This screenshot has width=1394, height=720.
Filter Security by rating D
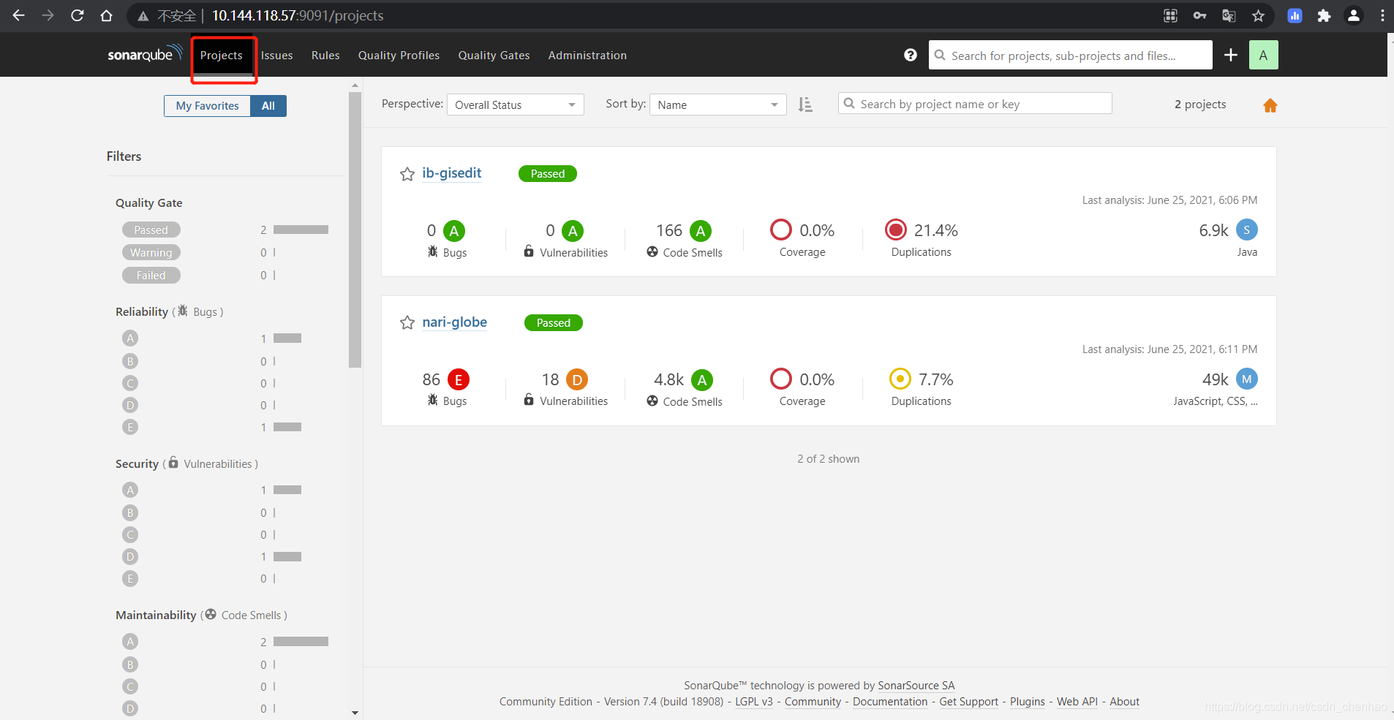coord(130,556)
